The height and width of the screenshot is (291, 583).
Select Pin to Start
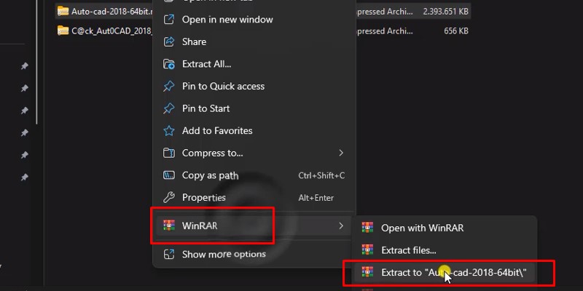click(x=206, y=108)
